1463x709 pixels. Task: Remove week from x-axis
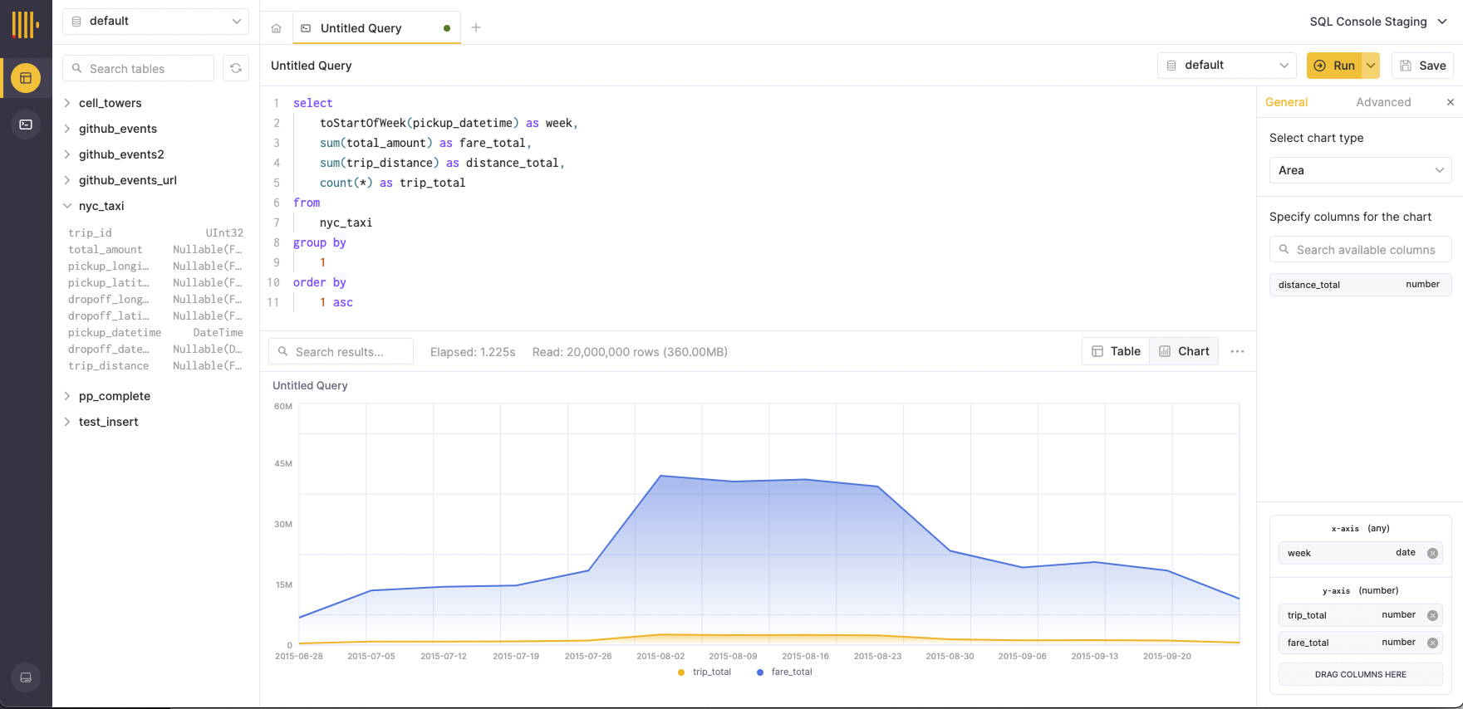1432,553
